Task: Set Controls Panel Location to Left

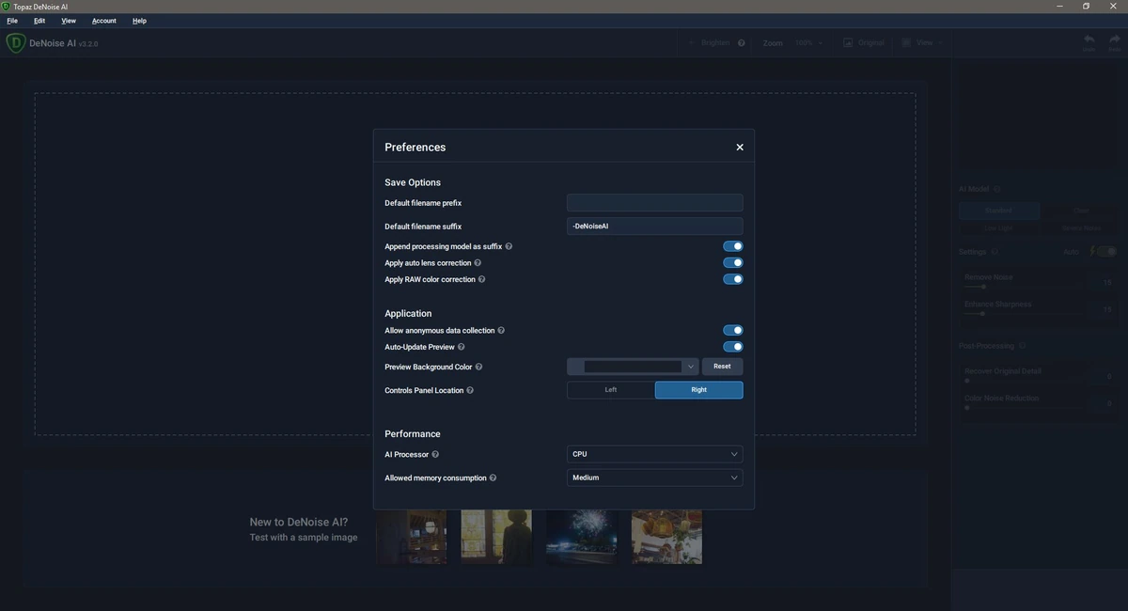Action: click(x=611, y=390)
